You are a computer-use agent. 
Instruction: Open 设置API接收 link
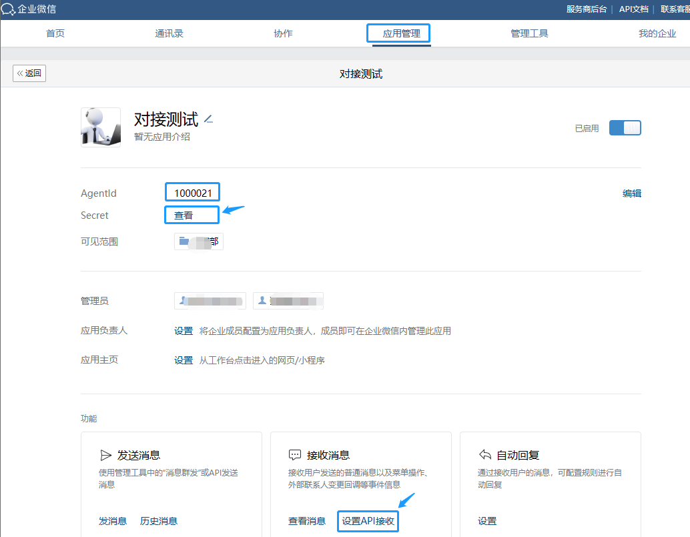[x=368, y=521]
